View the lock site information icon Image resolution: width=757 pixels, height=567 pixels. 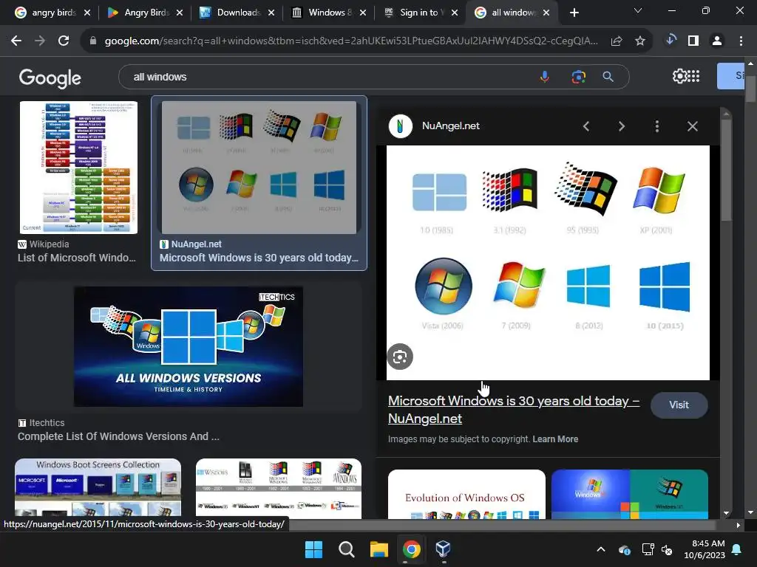[93, 41]
